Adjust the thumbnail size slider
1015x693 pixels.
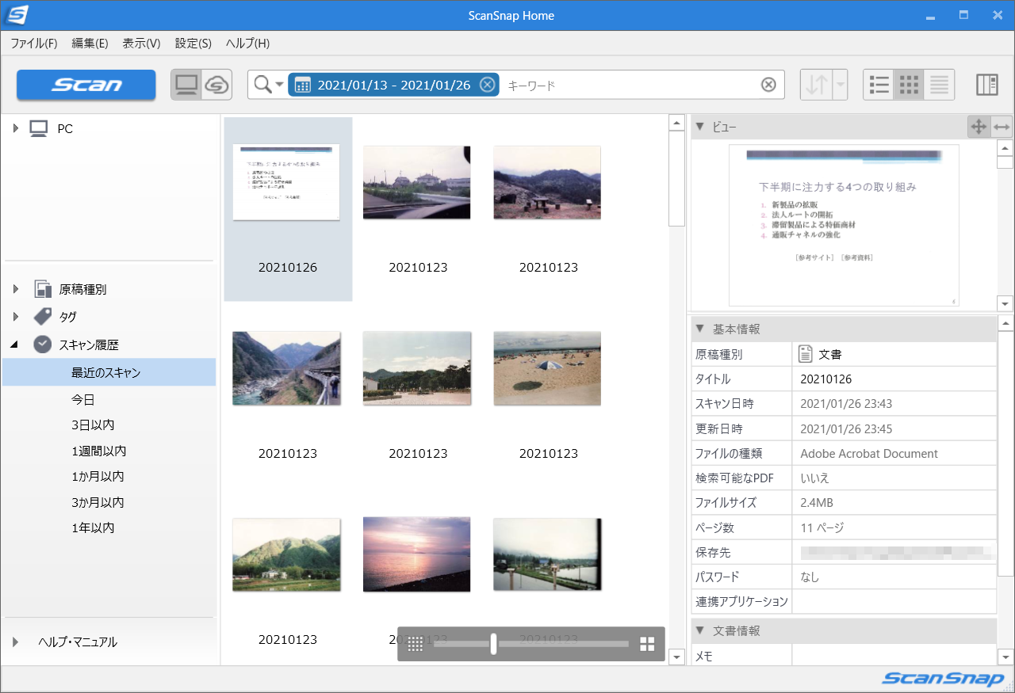point(492,644)
